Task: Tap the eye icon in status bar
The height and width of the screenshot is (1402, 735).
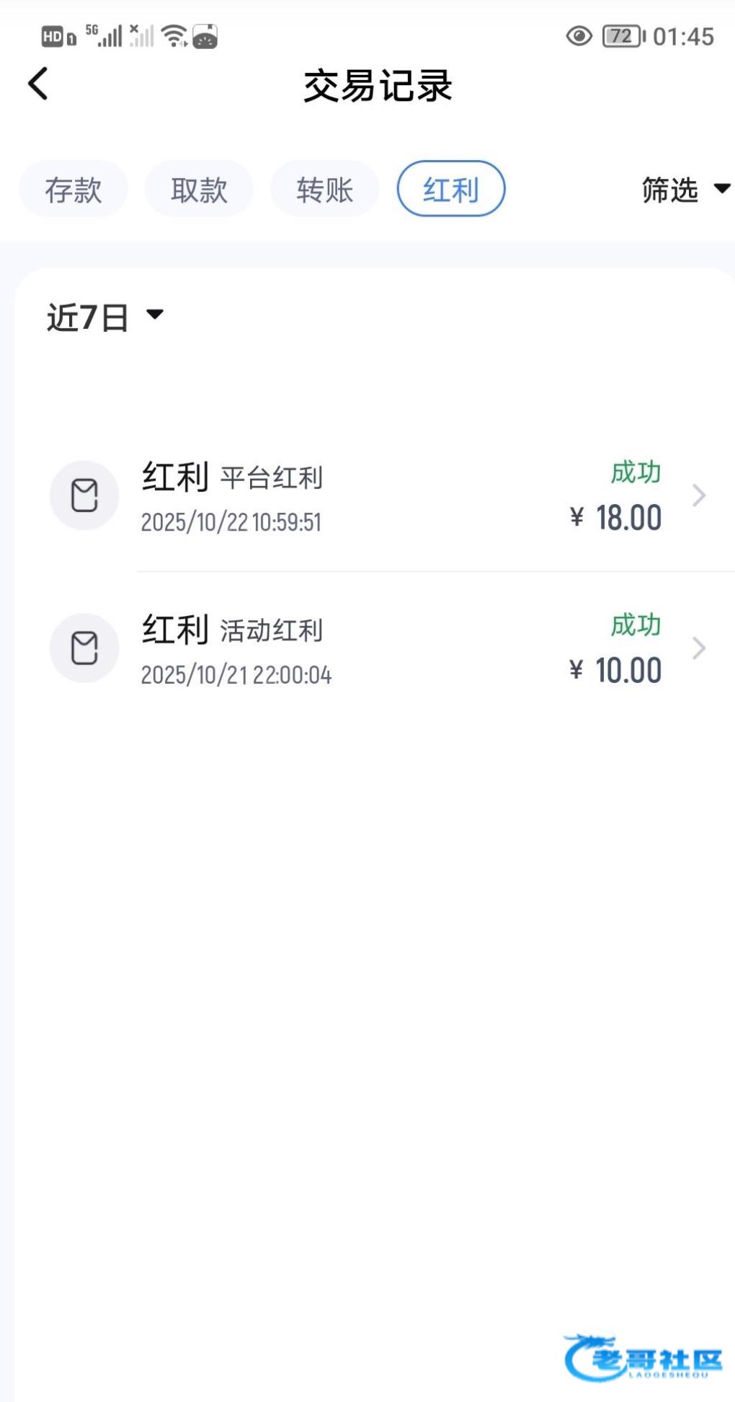Action: click(579, 36)
